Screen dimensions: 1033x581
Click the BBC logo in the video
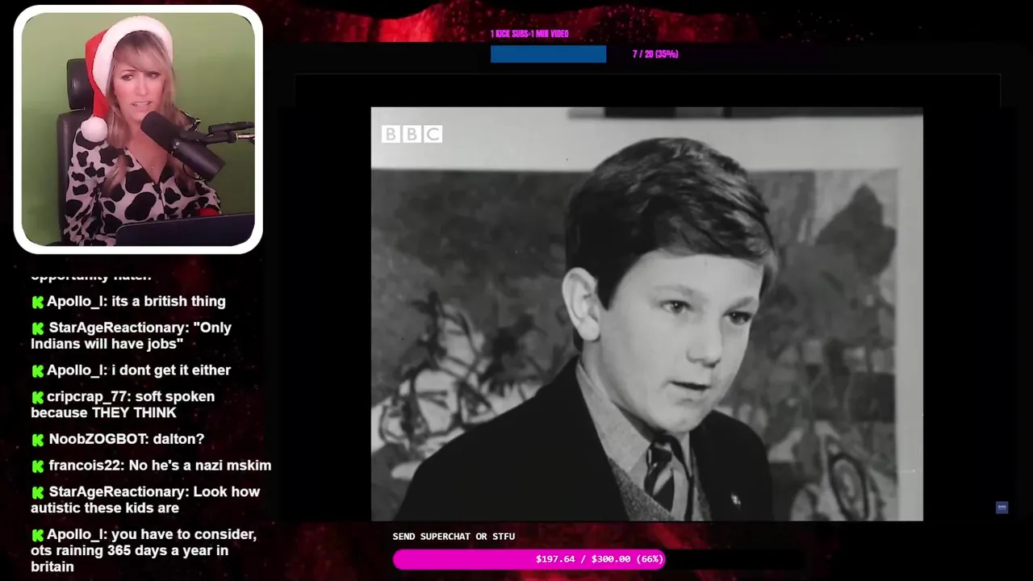[x=412, y=134]
